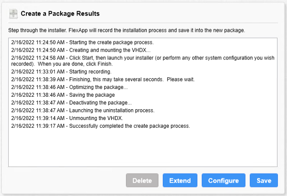Select the Deactivating the package log line
This screenshot has height=196, width=287.
coord(71,103)
